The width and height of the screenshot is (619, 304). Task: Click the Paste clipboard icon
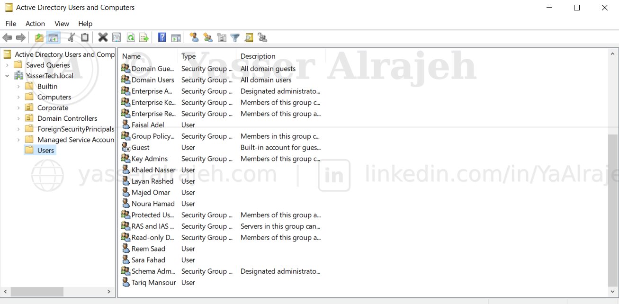point(85,38)
